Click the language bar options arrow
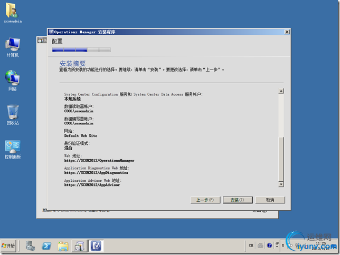This screenshot has width=340, height=255. click(277, 246)
